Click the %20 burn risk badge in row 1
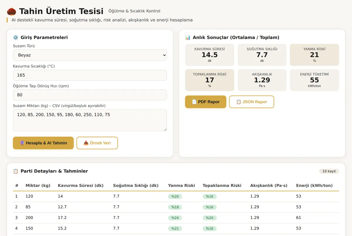 (175, 196)
